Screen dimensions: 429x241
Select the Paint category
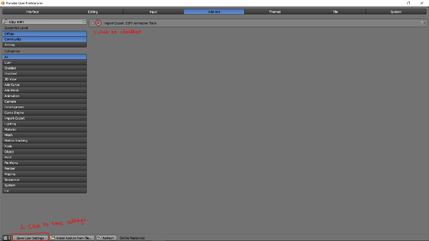[x=45, y=157]
